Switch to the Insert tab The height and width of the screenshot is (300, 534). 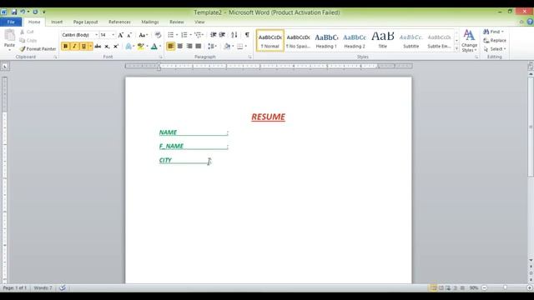pyautogui.click(x=57, y=22)
